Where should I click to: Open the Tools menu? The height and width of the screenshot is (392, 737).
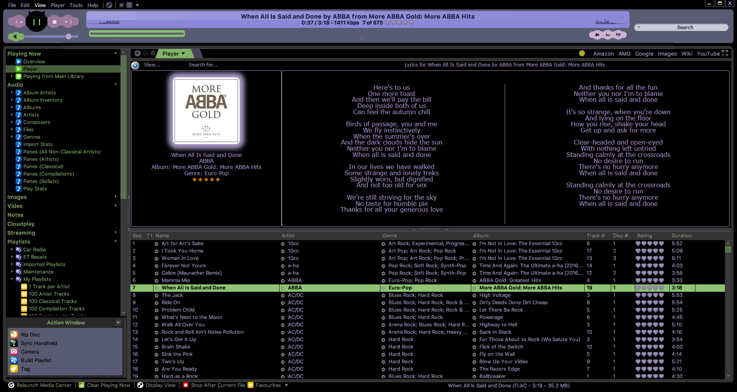pos(76,5)
